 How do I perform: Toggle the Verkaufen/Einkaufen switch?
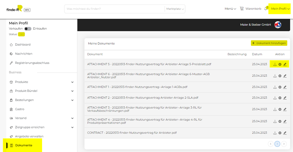[28, 29]
